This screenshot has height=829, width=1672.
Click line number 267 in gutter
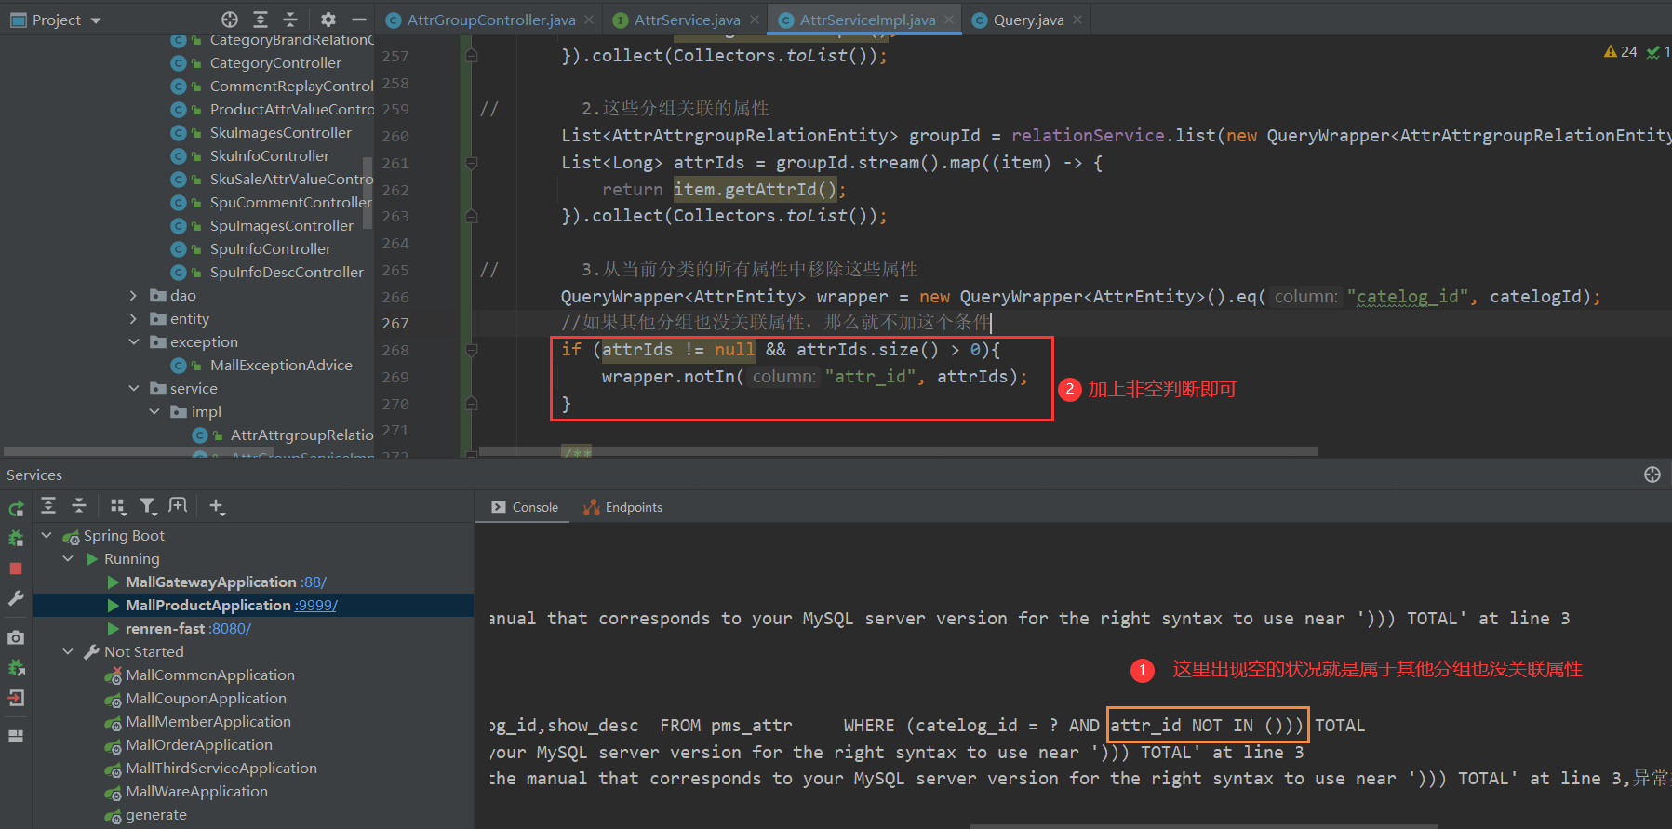pyautogui.click(x=395, y=323)
